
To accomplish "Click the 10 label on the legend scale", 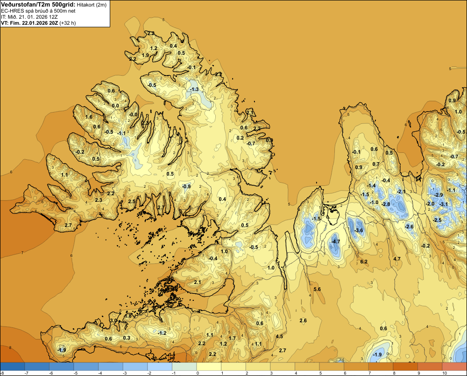I will (445, 373).
